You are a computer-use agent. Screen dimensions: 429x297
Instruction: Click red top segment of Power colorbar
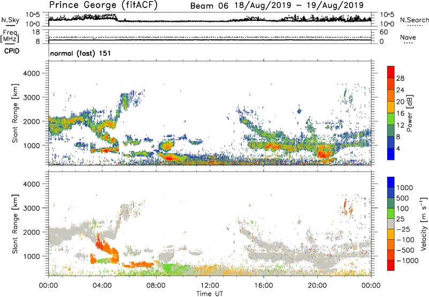click(391, 72)
